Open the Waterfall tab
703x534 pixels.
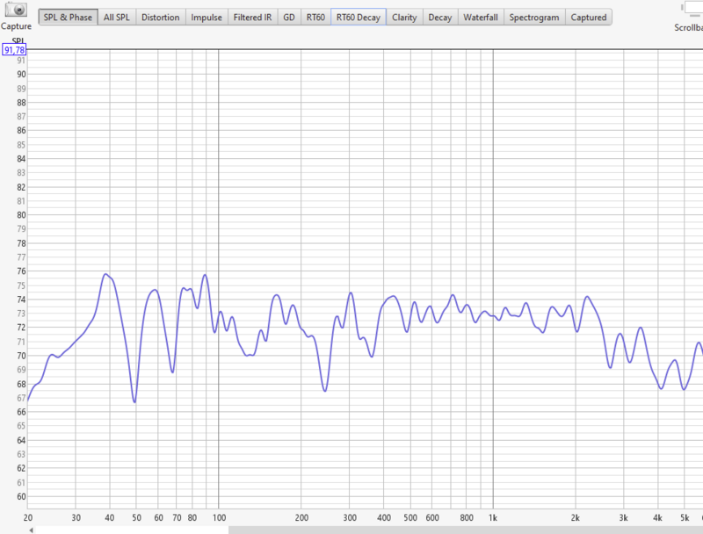[481, 18]
